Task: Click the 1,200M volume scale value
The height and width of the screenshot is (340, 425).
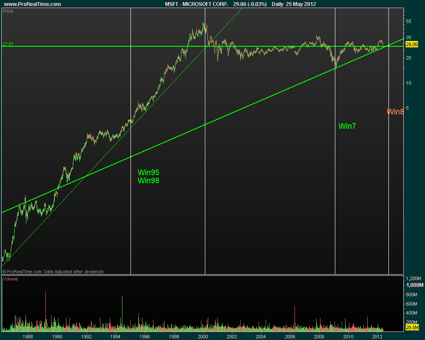Action: pos(414,278)
